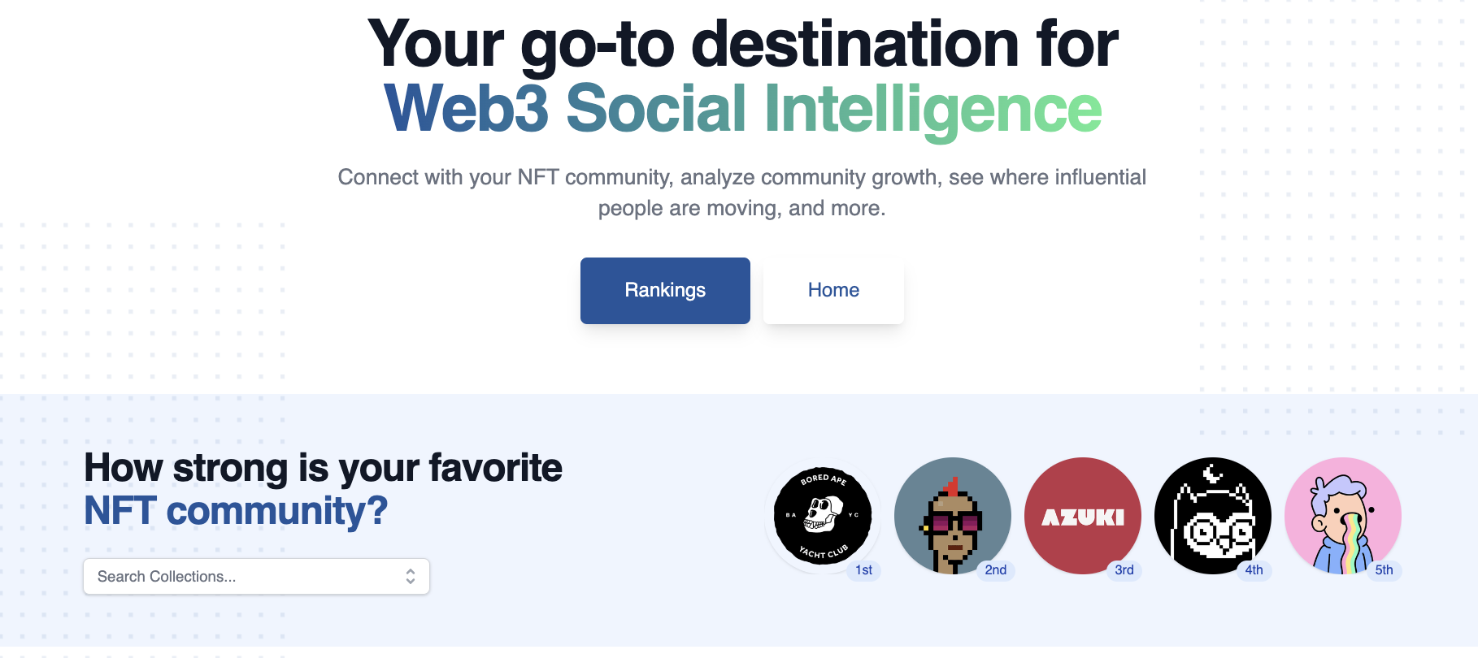Image resolution: width=1478 pixels, height=658 pixels.
Task: Select the CryptoPunk pixel avatar
Action: click(952, 516)
